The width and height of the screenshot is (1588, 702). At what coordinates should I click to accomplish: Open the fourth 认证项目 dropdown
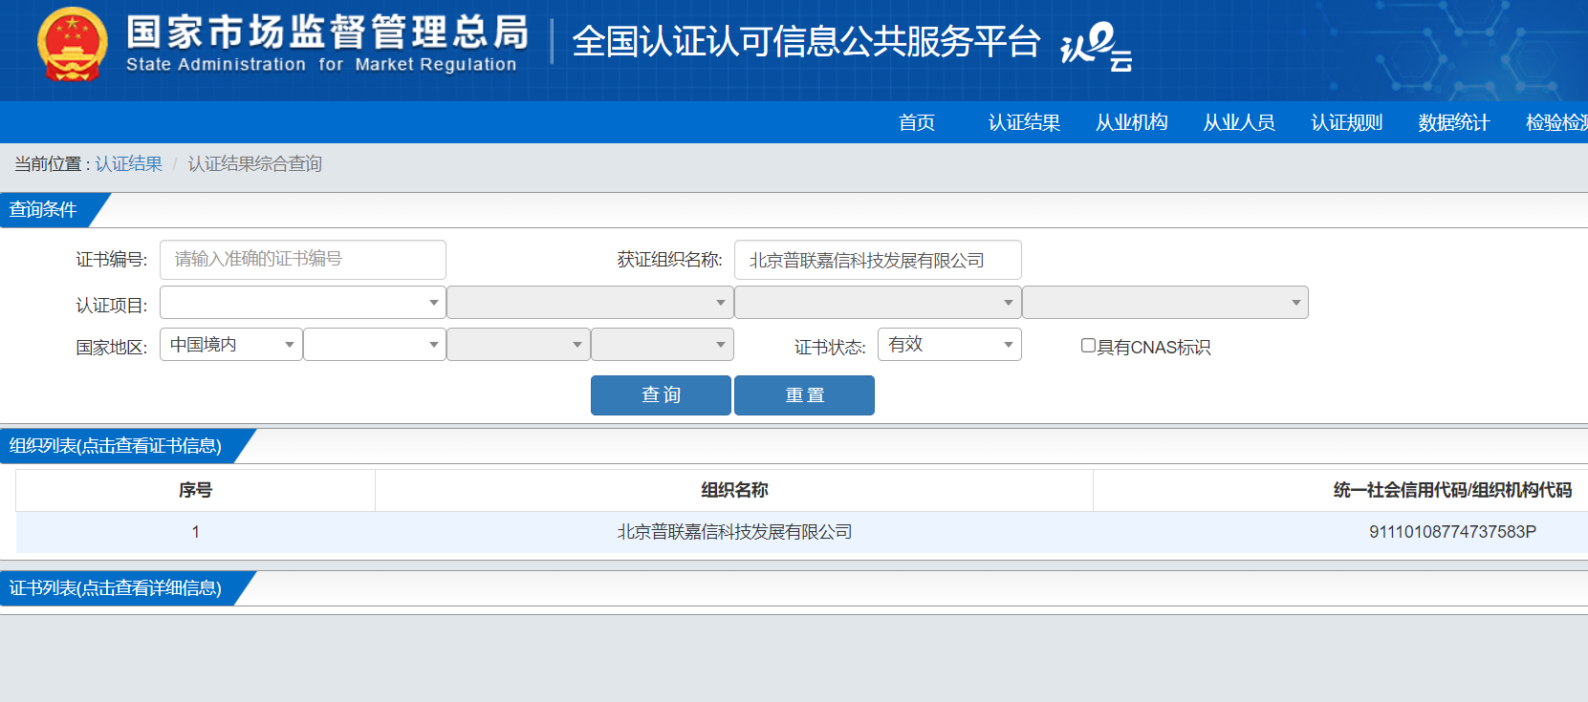[1165, 303]
